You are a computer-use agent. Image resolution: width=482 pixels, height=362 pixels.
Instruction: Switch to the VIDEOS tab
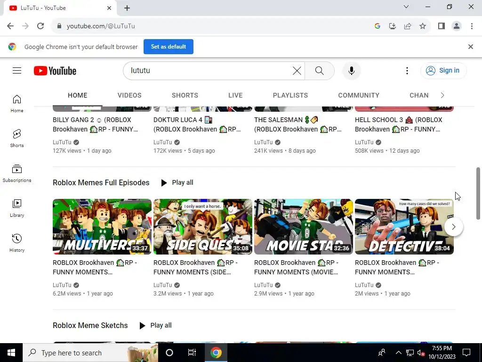click(129, 95)
